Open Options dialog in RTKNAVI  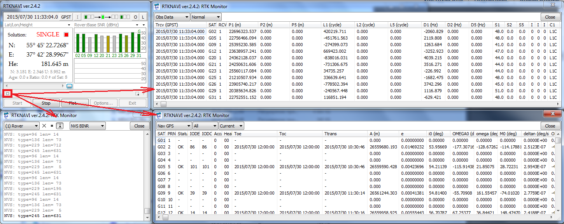tap(104, 103)
